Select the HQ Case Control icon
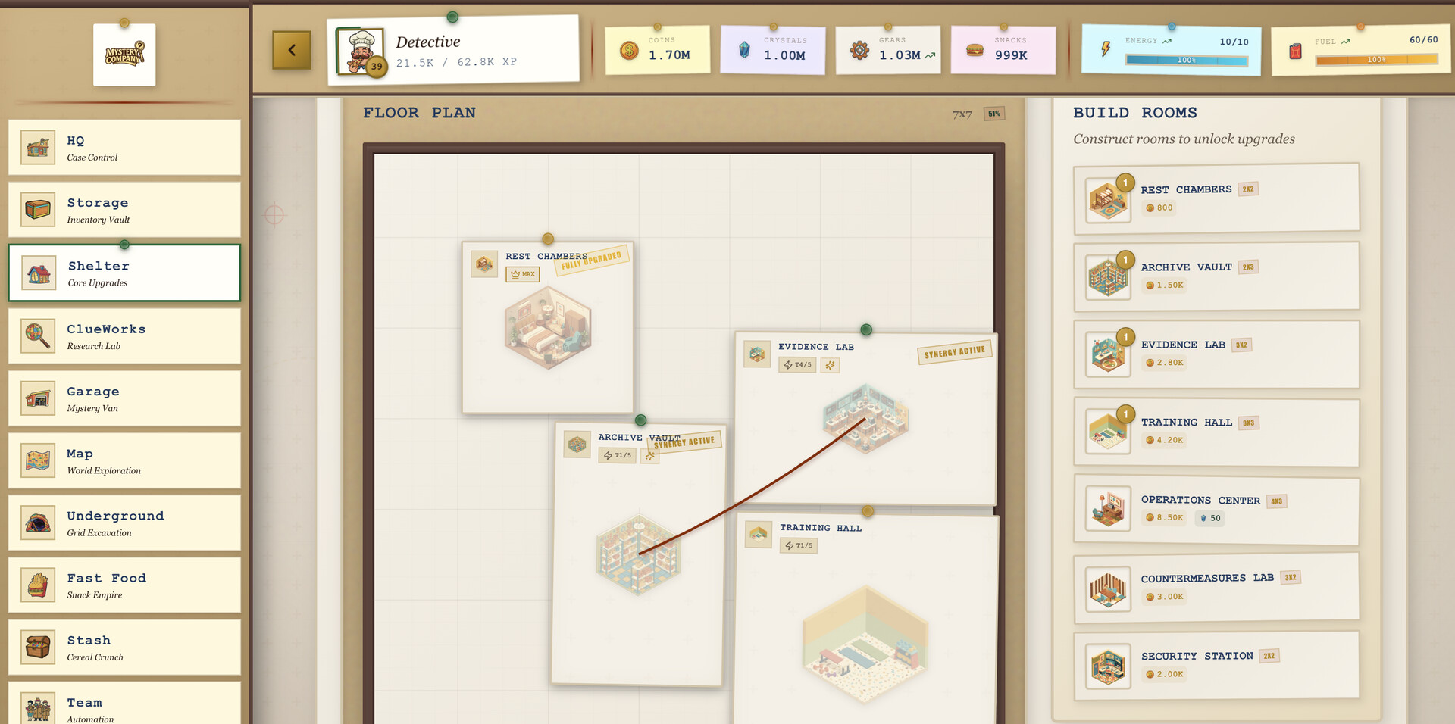The width and height of the screenshot is (1455, 724). coord(37,147)
